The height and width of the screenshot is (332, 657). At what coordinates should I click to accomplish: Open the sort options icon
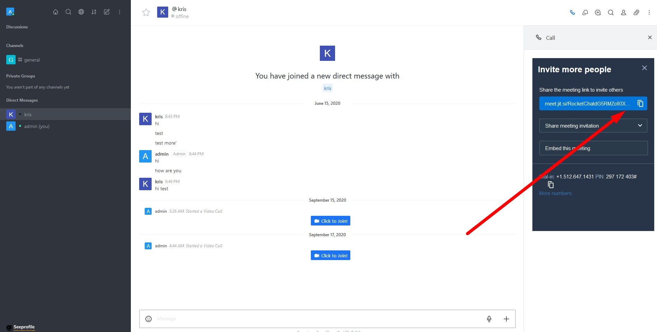click(94, 12)
